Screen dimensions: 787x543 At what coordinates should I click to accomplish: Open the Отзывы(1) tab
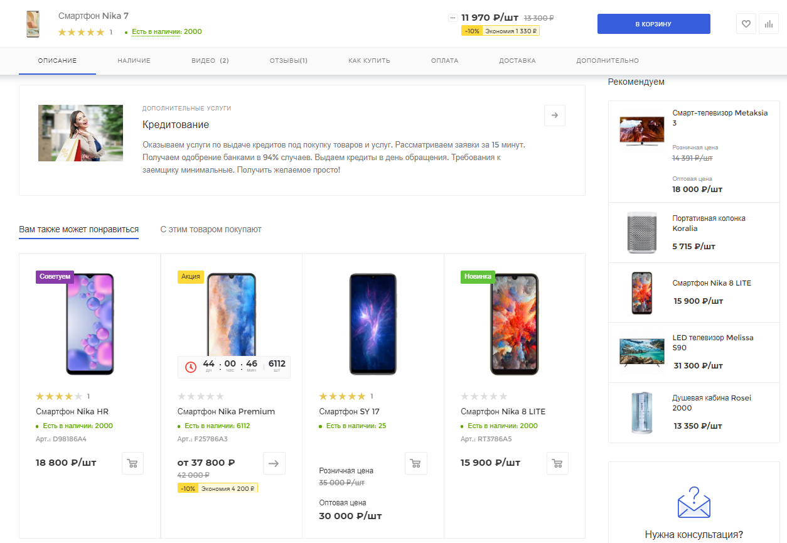tap(289, 61)
